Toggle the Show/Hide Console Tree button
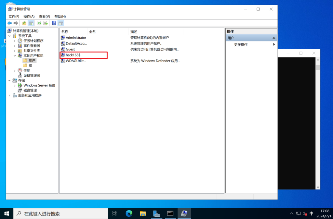Screen dimensions: 333x219 pyautogui.click(x=31, y=23)
